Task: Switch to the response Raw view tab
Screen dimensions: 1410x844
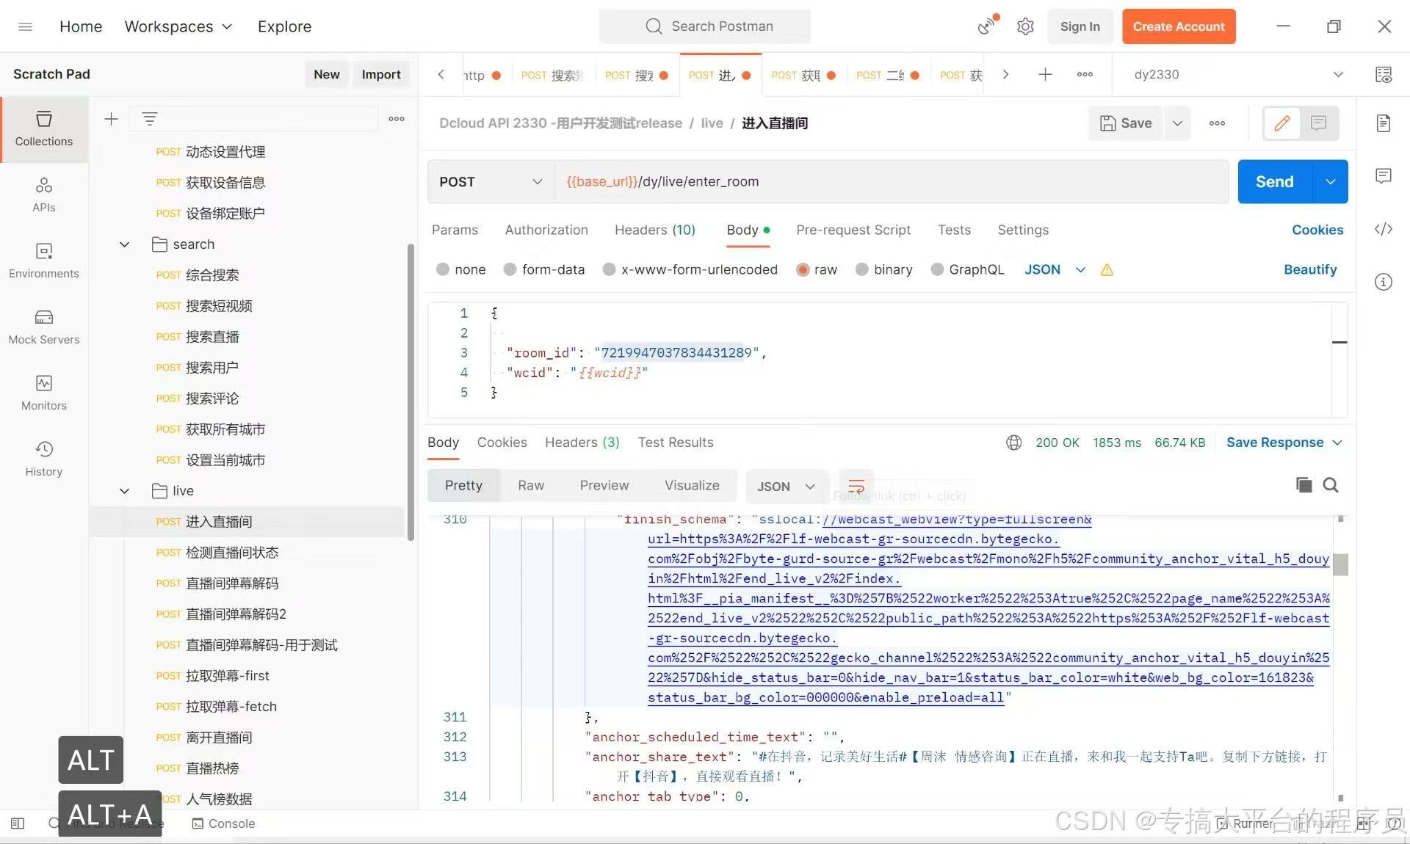Action: click(531, 486)
